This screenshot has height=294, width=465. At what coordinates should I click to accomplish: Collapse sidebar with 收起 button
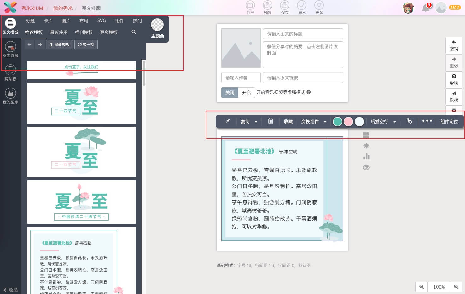click(11, 290)
